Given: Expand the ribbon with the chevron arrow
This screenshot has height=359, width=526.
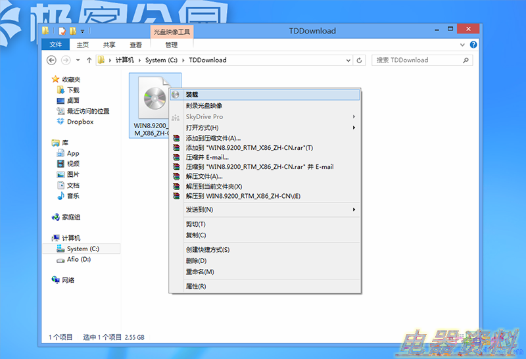Looking at the screenshot, I should click(x=463, y=45).
